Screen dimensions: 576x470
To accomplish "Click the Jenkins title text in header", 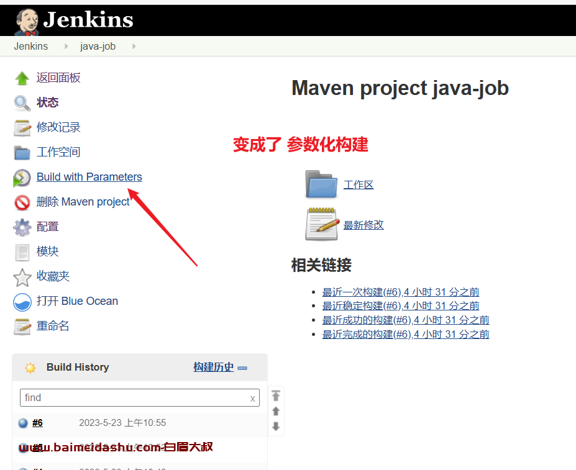I will click(x=88, y=20).
